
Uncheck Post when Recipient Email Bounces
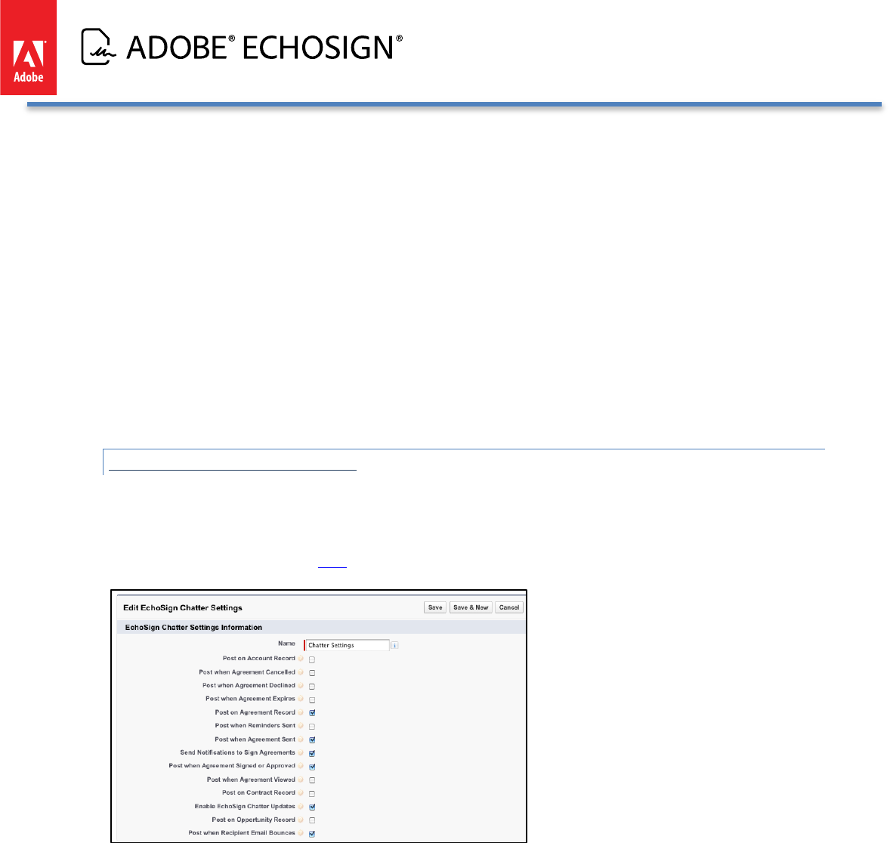click(x=312, y=834)
